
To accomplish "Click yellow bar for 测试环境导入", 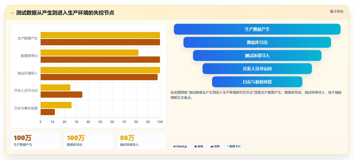I will pyautogui.click(x=100, y=70).
